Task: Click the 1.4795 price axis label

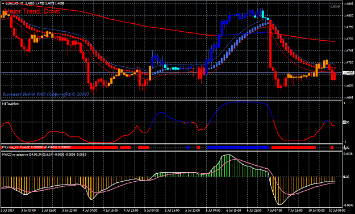Action: click(348, 27)
